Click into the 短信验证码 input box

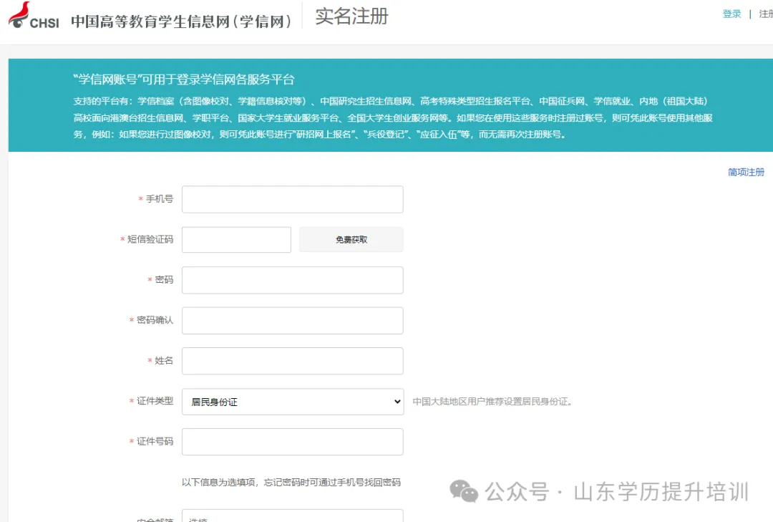pos(236,240)
